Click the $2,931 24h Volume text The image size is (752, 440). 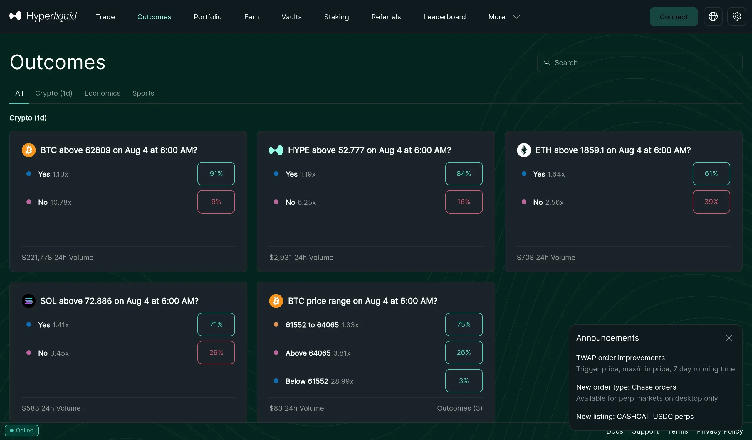(x=301, y=257)
